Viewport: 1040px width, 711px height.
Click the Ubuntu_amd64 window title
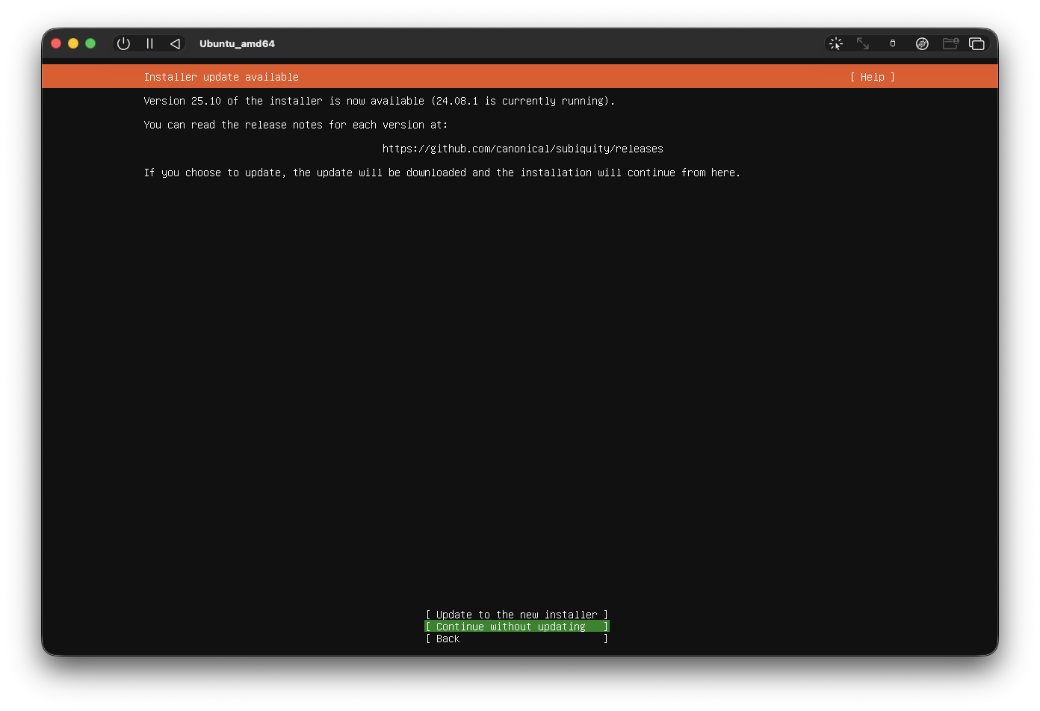click(x=237, y=43)
